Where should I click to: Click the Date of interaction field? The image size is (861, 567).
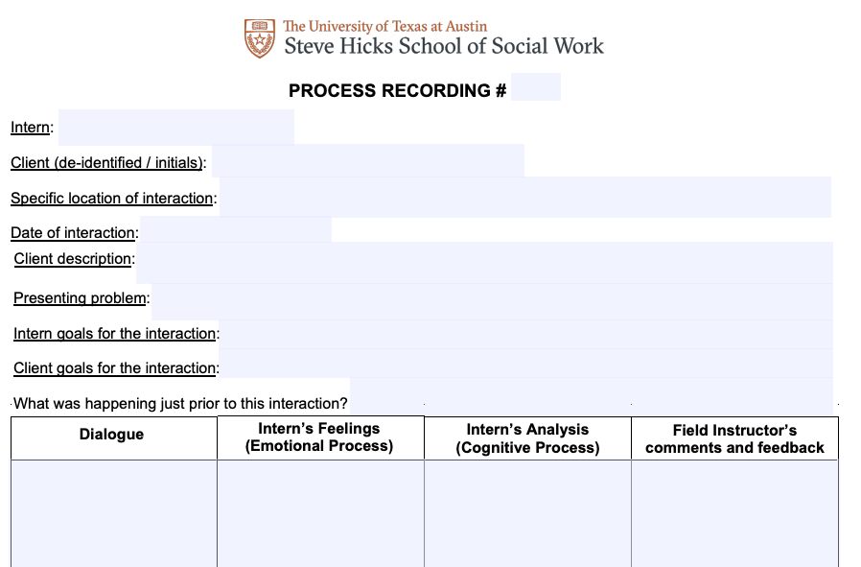coord(236,229)
